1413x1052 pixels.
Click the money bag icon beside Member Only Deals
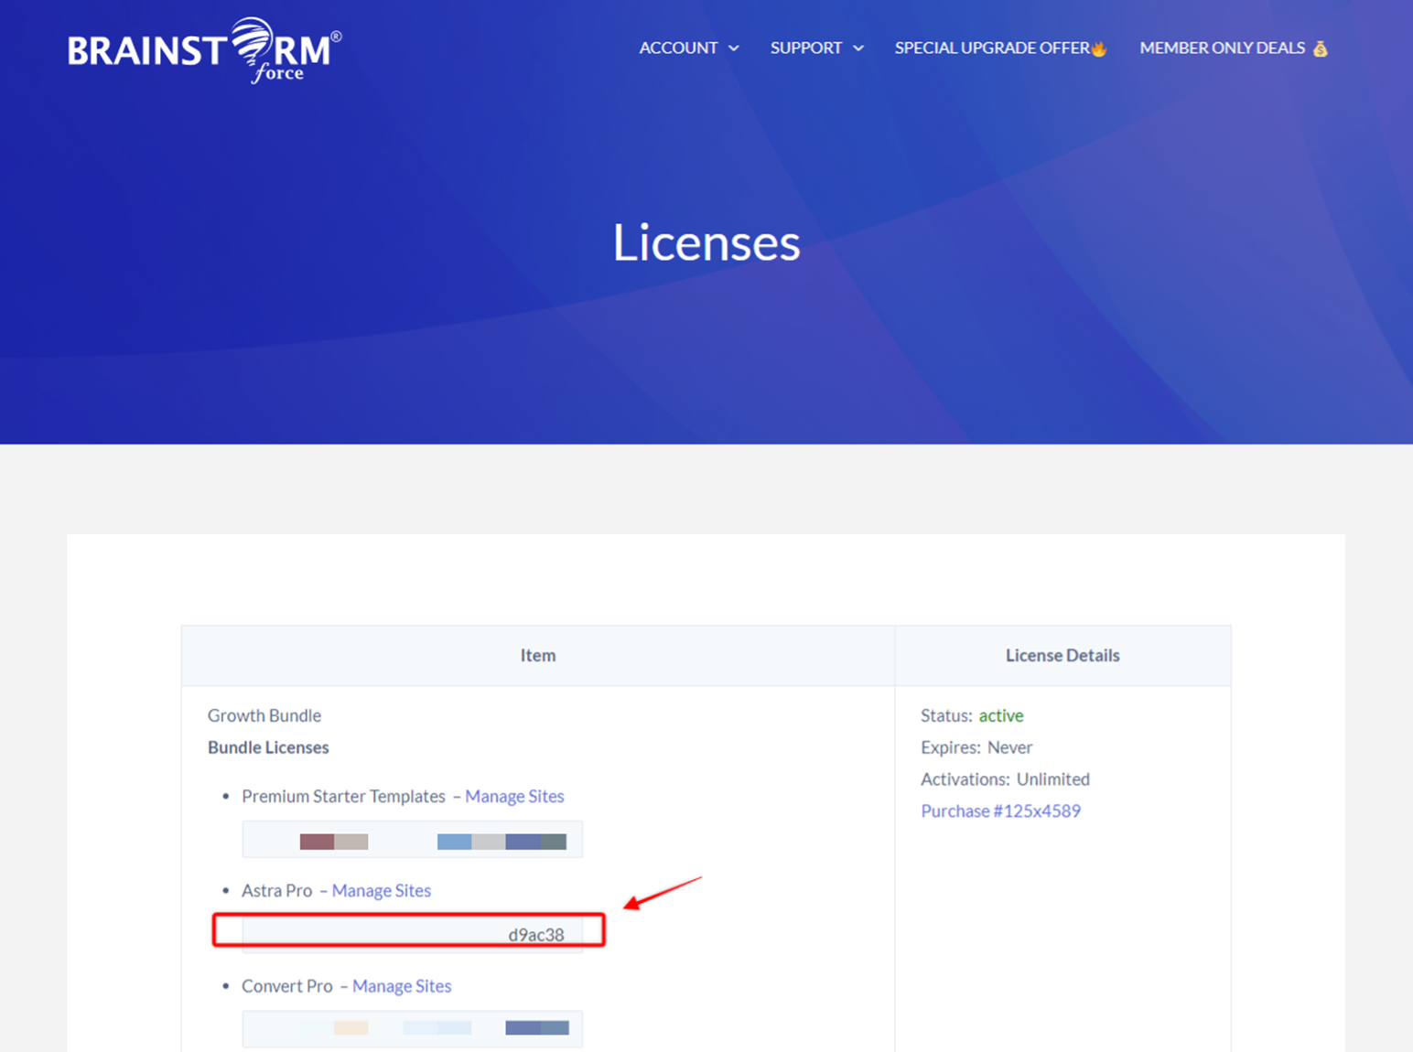(x=1320, y=48)
